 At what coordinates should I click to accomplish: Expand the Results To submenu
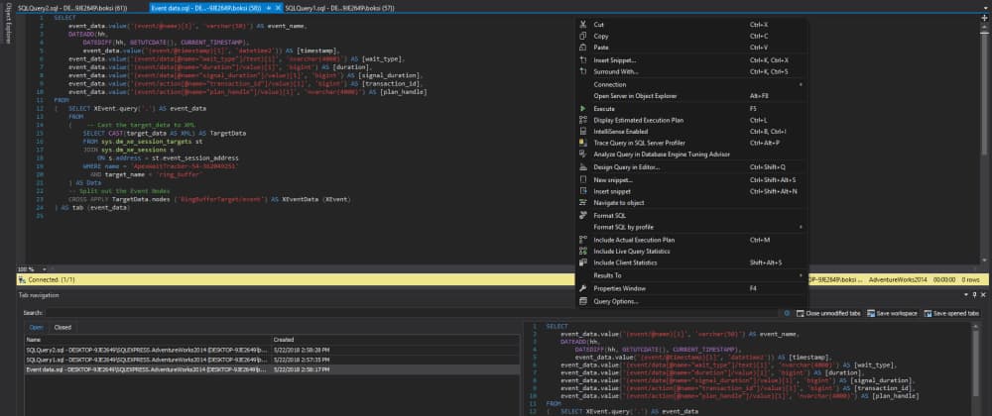point(691,275)
